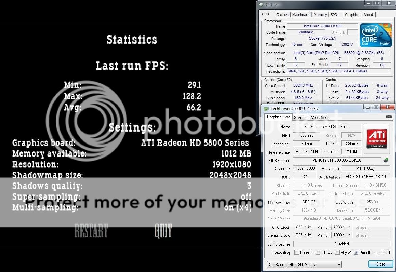The width and height of the screenshot is (396, 272).
Task: Click the Close button in GPU-Z
Action: (x=380, y=264)
